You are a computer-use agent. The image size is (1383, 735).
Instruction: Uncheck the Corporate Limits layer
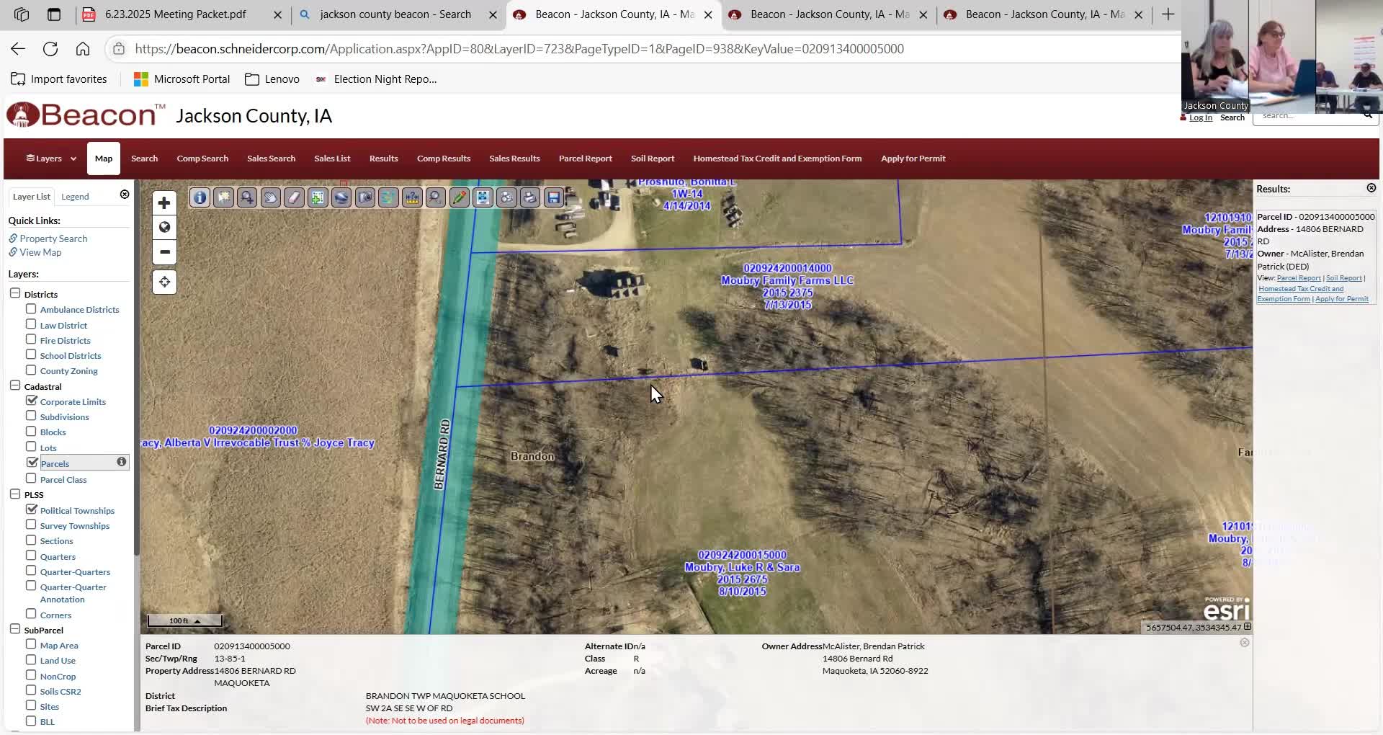31,401
